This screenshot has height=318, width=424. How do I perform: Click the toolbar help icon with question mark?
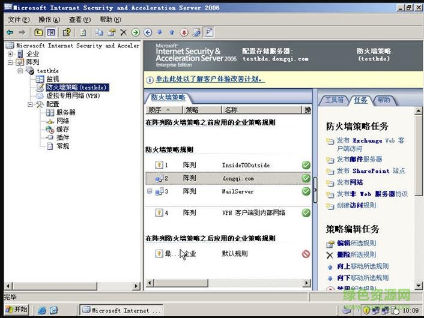67,32
